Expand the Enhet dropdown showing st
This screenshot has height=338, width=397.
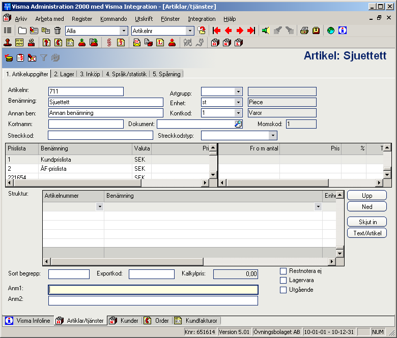(238, 102)
